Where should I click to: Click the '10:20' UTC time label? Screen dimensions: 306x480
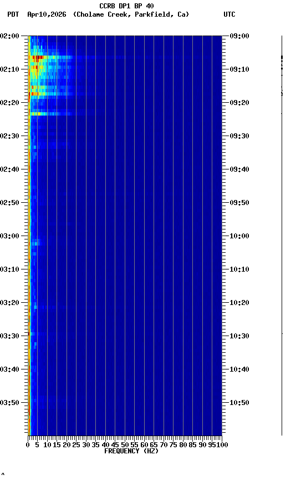(239, 303)
